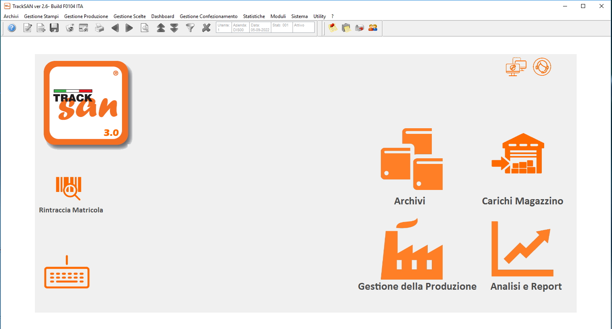
Task: Click the Attivo status field
Action: (x=303, y=27)
